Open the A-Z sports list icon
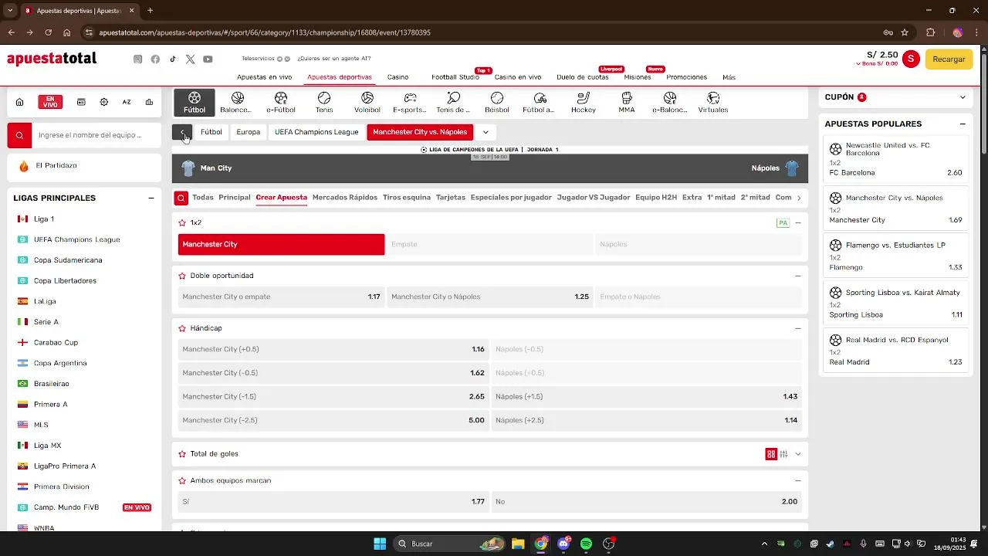This screenshot has height=556, width=988. [127, 102]
